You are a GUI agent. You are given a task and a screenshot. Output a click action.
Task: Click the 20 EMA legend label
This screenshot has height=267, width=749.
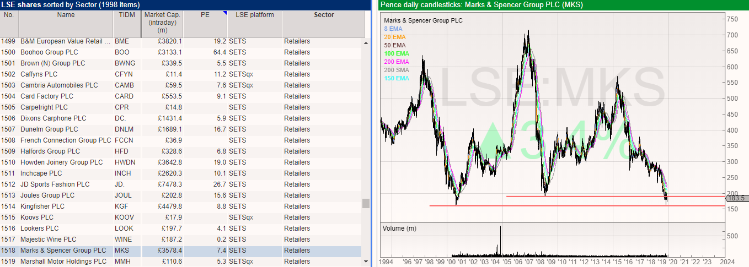pos(395,37)
